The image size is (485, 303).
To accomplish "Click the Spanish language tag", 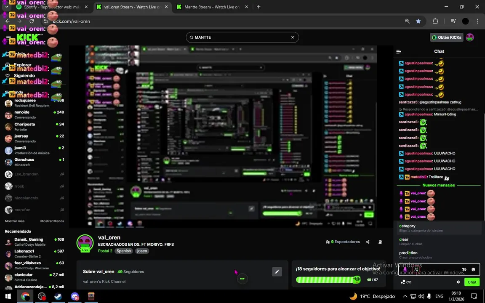I will coord(124,251).
